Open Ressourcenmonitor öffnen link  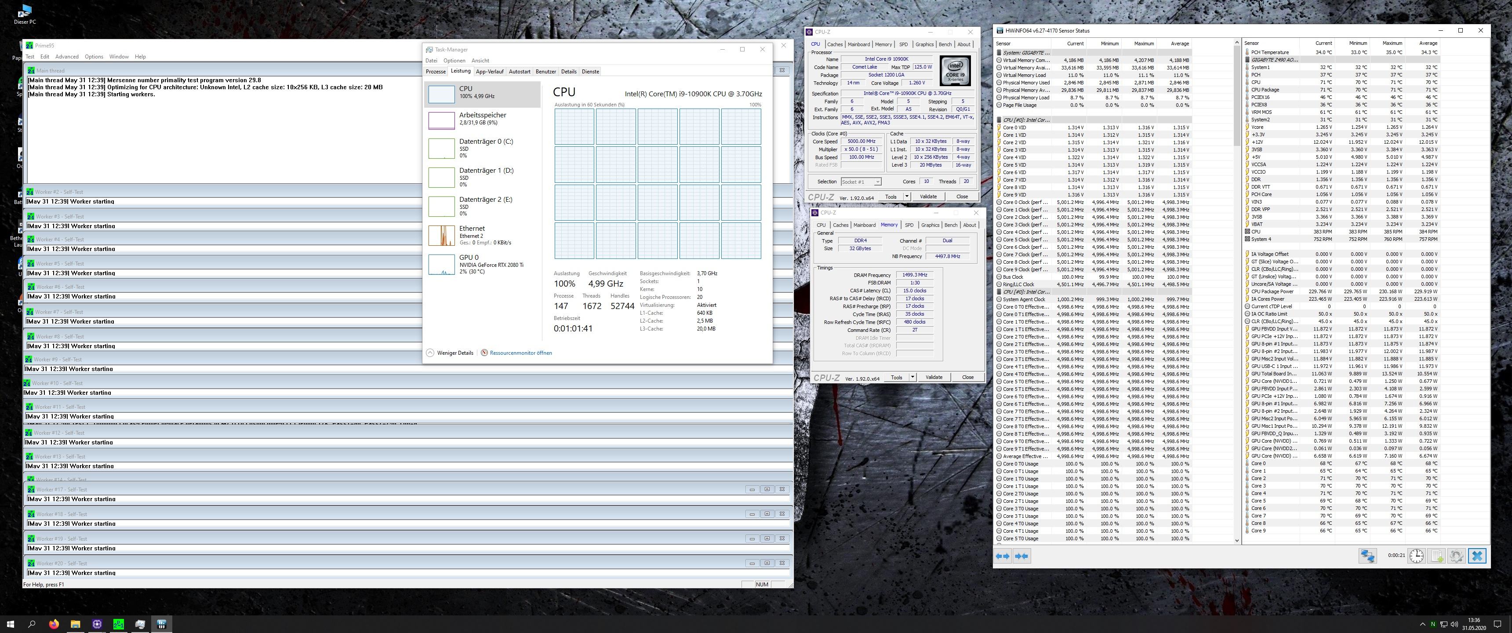point(521,353)
